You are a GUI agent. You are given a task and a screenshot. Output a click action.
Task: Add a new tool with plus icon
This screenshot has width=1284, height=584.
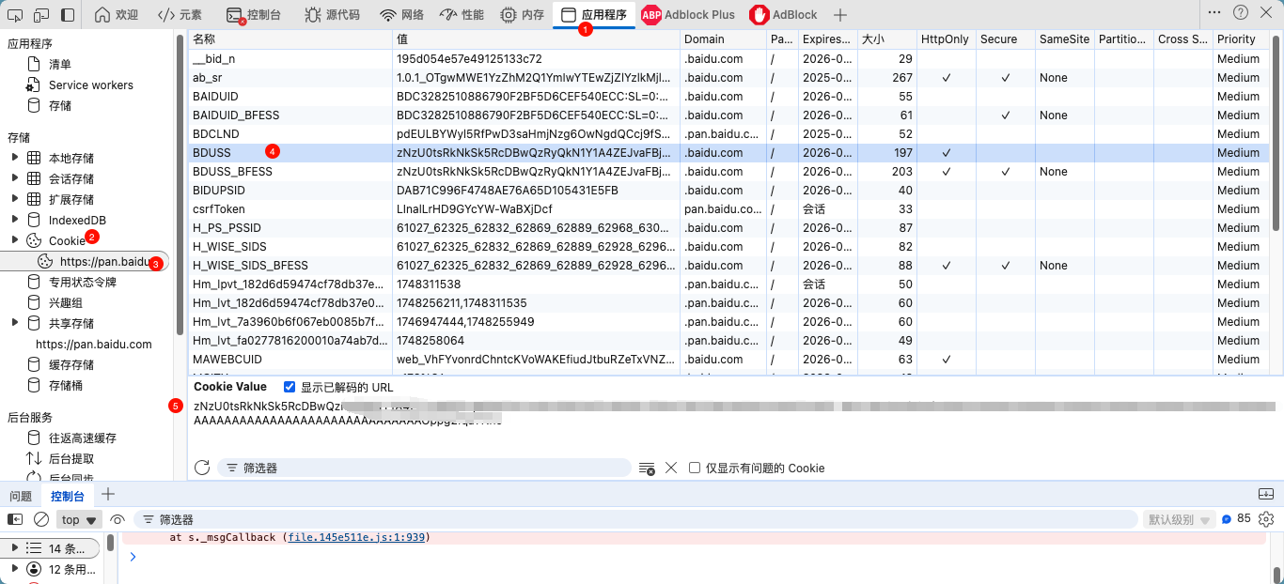[840, 15]
